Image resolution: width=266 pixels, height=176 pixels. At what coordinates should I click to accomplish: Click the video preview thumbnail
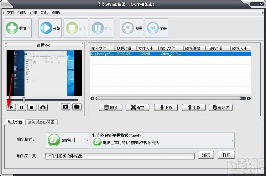coord(44,73)
